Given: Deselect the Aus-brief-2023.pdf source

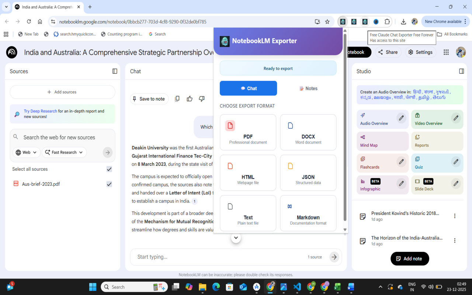Looking at the screenshot, I should [109, 184].
